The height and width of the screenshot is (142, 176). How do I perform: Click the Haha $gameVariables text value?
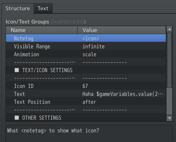point(123,94)
